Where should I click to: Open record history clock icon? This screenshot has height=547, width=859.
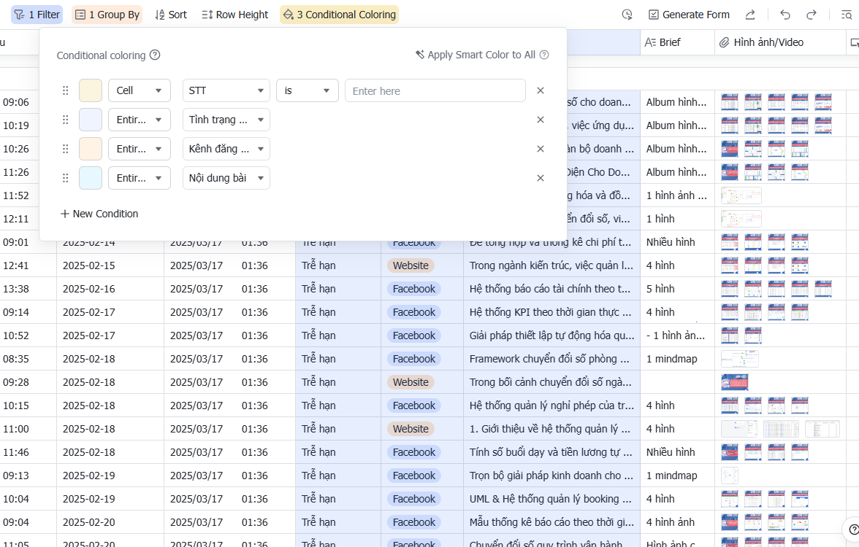tap(627, 15)
